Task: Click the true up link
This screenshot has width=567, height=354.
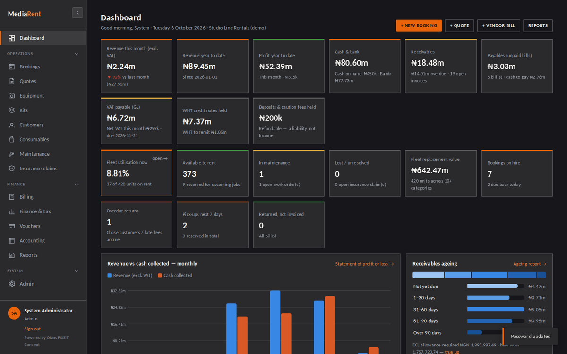Action: tap(452, 352)
